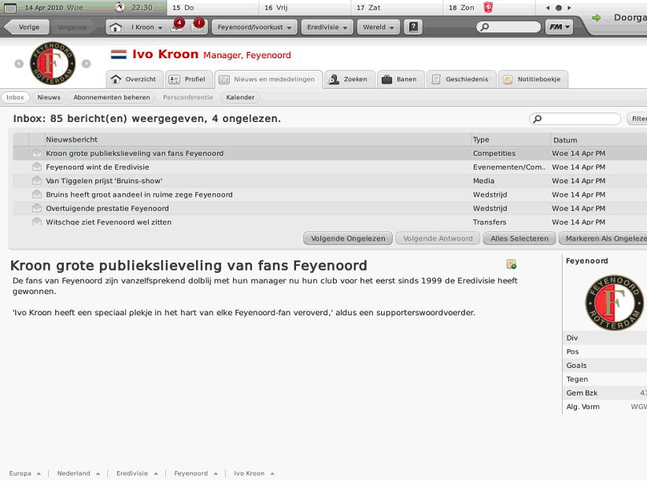This screenshot has height=482, width=647.
Task: Click the football clock icon
Action: (x=120, y=7)
